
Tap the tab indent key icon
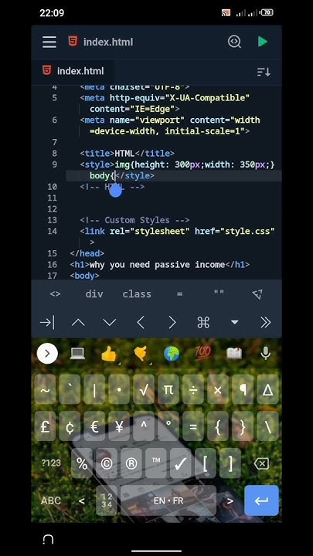coord(47,322)
